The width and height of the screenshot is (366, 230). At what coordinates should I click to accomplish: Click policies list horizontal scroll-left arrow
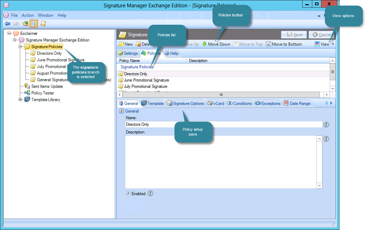(120, 94)
